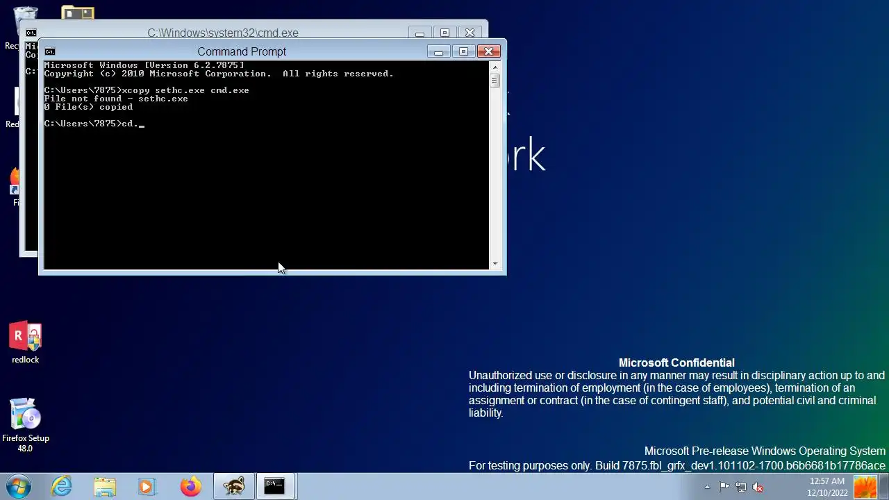Close the background cmd.exe window
Viewport: 889px width, 500px height.
coord(470,33)
